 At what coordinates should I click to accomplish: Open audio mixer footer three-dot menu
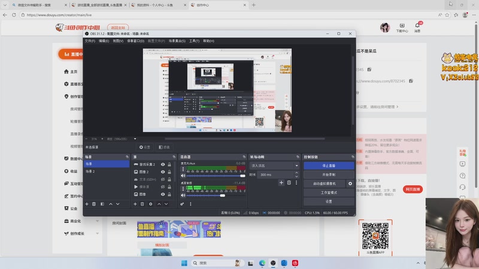[190, 204]
